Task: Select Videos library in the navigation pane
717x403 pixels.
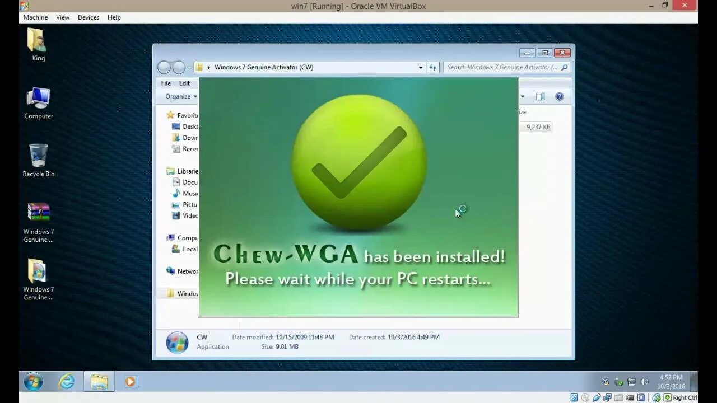Action: 185,216
